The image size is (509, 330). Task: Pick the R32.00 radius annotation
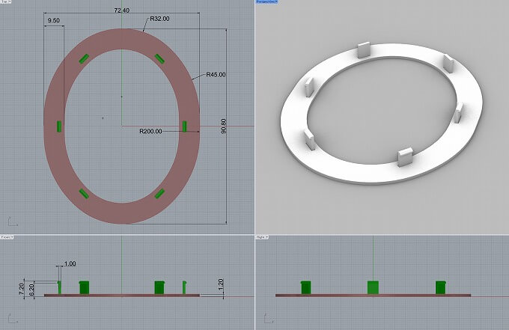(159, 18)
